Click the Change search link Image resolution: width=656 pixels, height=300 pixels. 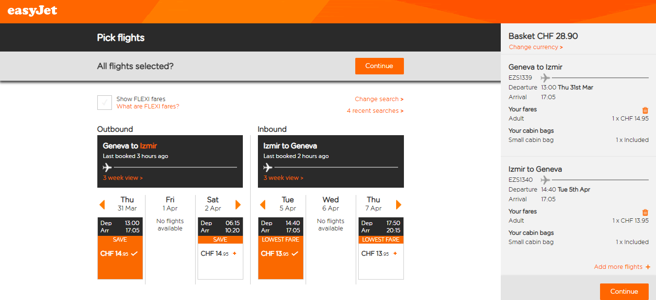point(379,99)
